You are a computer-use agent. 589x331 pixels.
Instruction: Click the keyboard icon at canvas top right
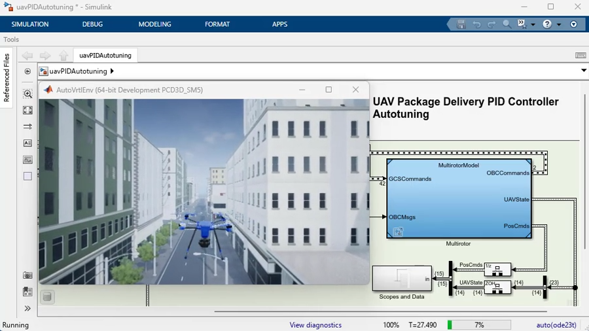click(580, 55)
